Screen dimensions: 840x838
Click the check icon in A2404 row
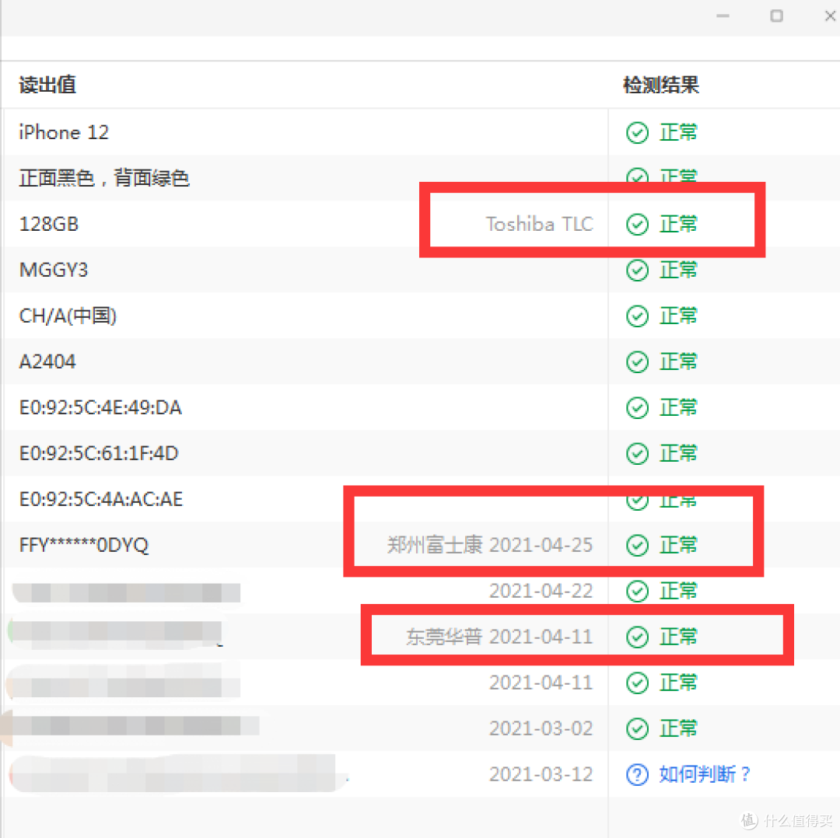[x=637, y=362]
